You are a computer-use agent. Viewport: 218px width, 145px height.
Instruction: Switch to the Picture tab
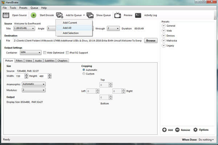pyautogui.click(x=9, y=61)
